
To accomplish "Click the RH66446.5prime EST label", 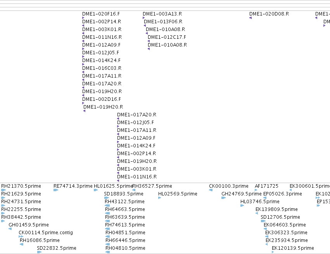I will [125, 240].
